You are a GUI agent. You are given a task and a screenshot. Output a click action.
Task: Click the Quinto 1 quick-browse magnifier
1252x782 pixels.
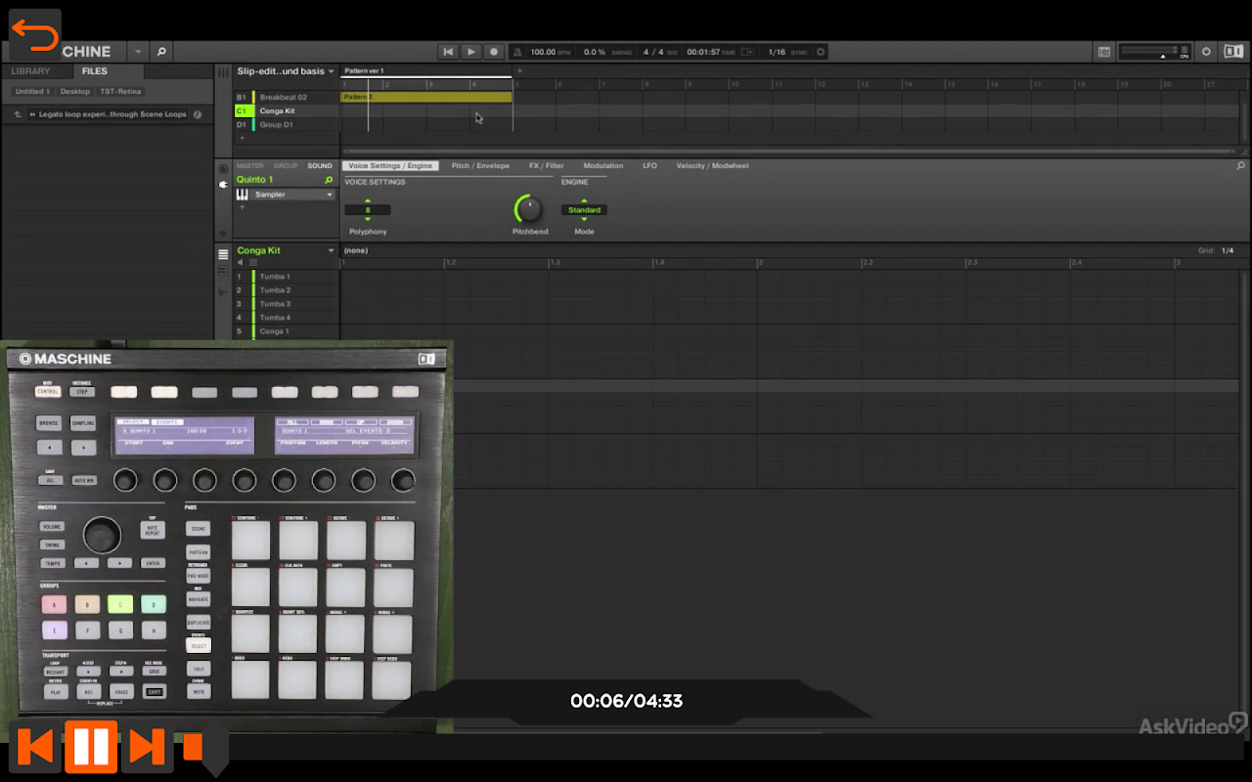click(x=329, y=180)
